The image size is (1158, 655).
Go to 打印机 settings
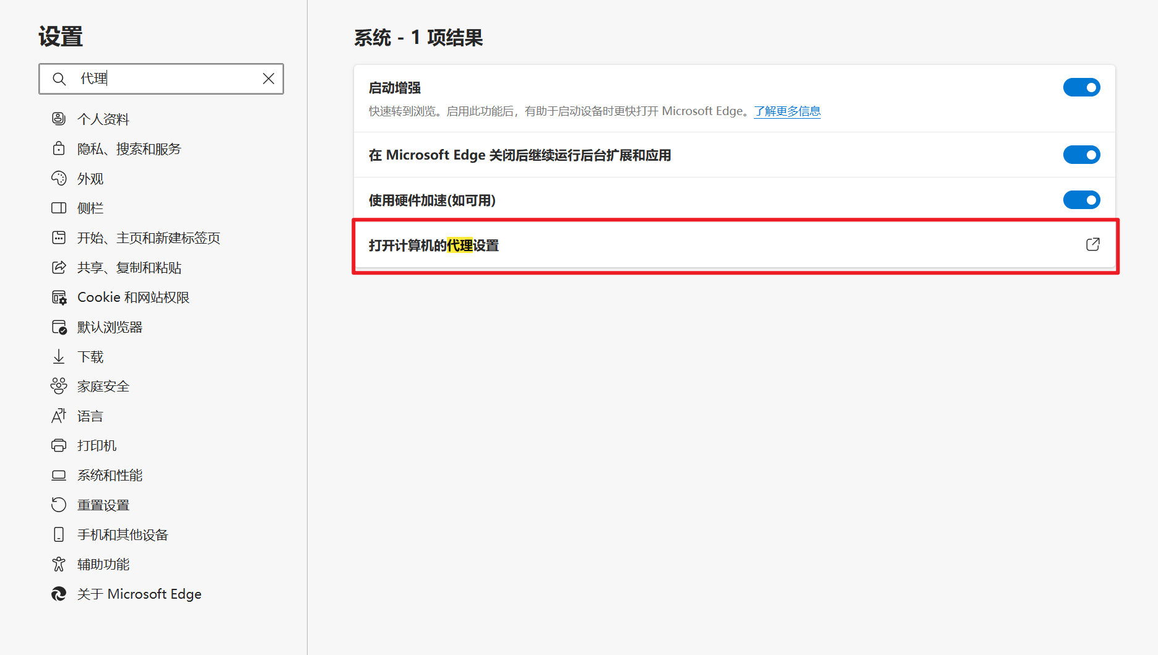pyautogui.click(x=97, y=446)
